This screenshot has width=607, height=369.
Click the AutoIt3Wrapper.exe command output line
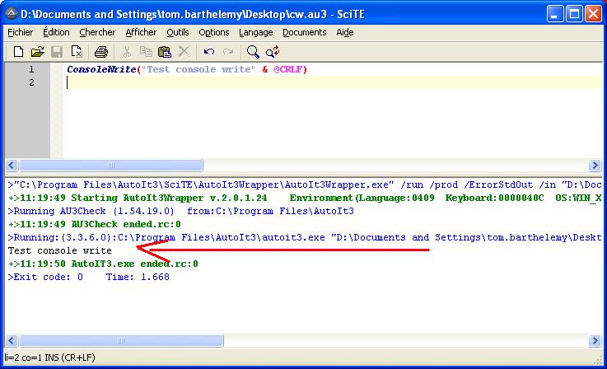(x=305, y=184)
